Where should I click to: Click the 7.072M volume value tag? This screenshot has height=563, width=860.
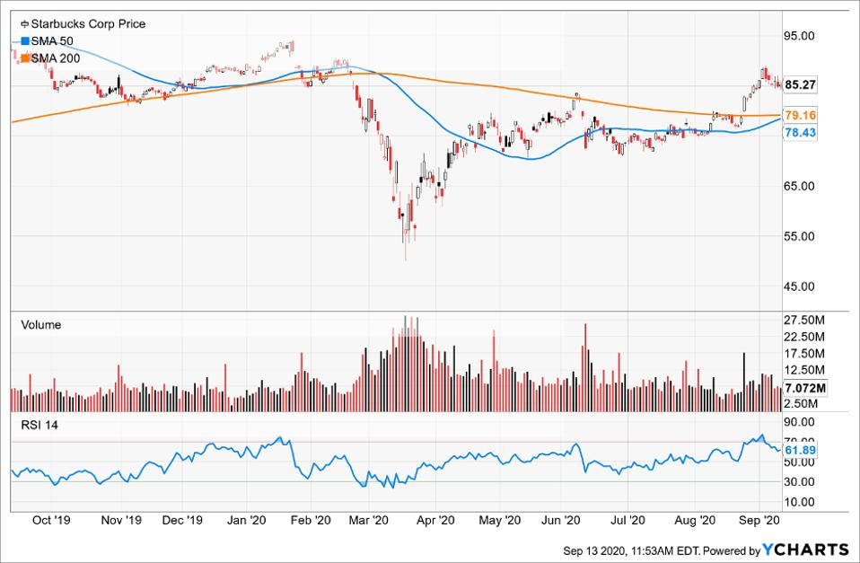[803, 388]
